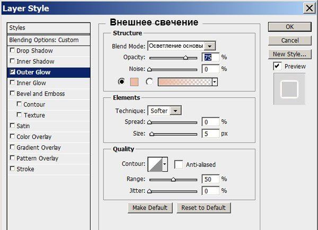The width and height of the screenshot is (318, 230).
Task: Enable the Satin checkbox
Action: pyautogui.click(x=12, y=126)
